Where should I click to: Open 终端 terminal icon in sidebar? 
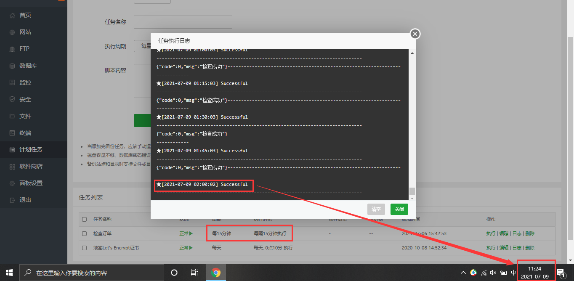(x=12, y=133)
